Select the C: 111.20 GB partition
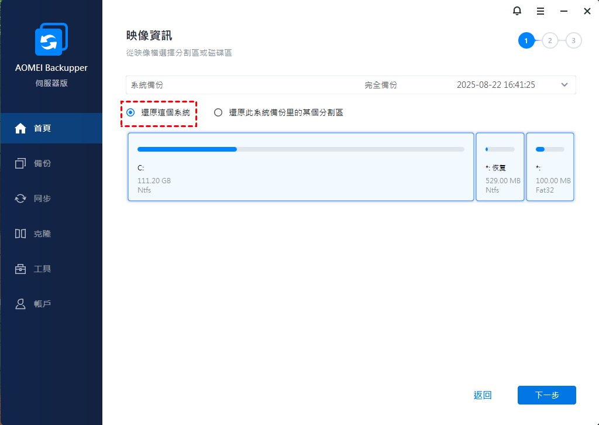The height and width of the screenshot is (425, 599). coord(301,167)
